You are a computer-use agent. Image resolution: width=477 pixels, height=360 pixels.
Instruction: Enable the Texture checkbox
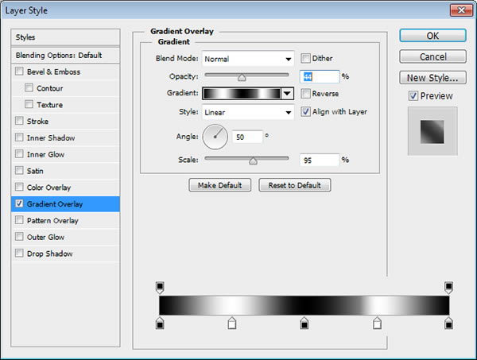pyautogui.click(x=29, y=104)
